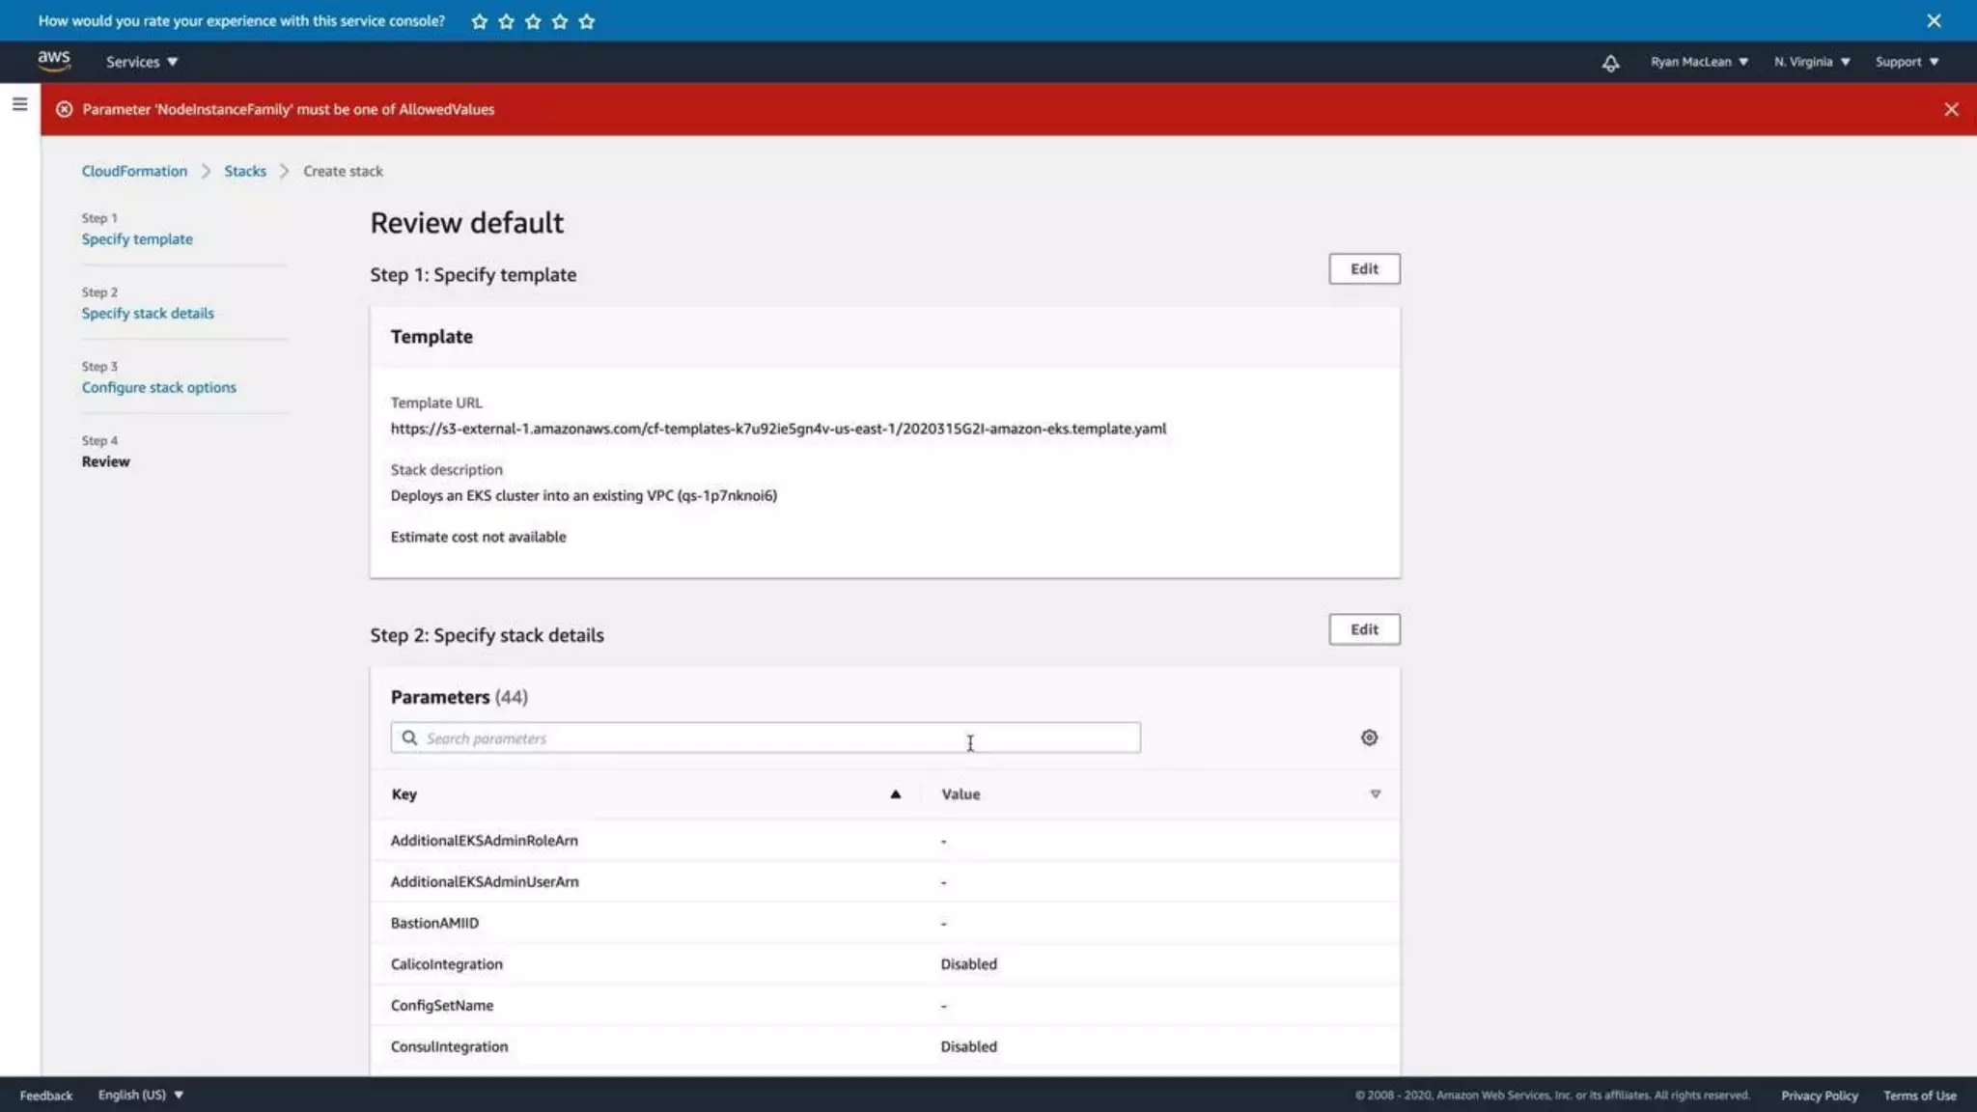Go to Step 2 Specify stack details
The width and height of the screenshot is (1977, 1112).
pyautogui.click(x=148, y=313)
